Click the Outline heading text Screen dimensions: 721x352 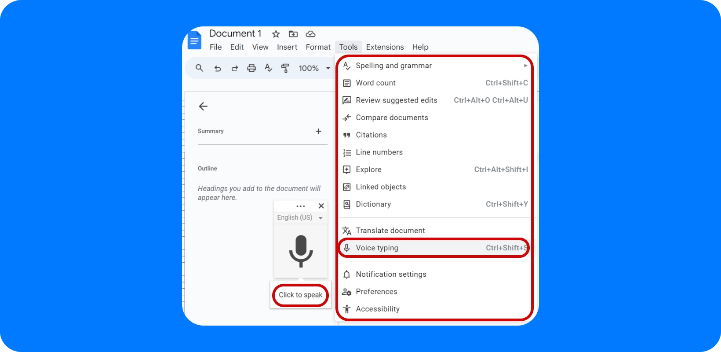(x=208, y=169)
